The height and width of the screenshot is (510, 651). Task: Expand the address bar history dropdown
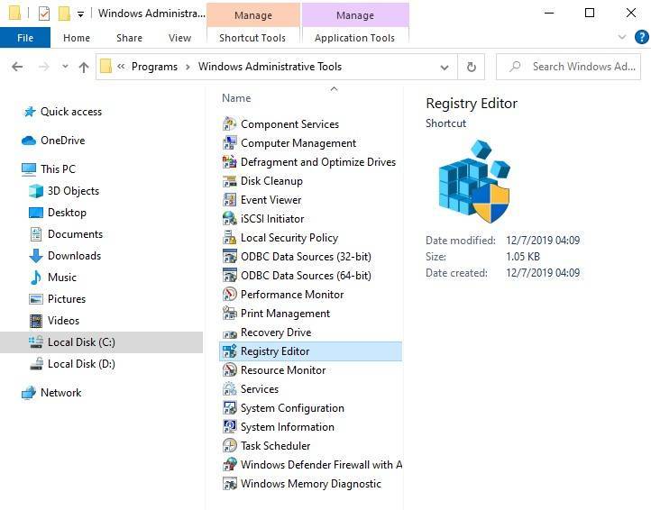tap(445, 68)
